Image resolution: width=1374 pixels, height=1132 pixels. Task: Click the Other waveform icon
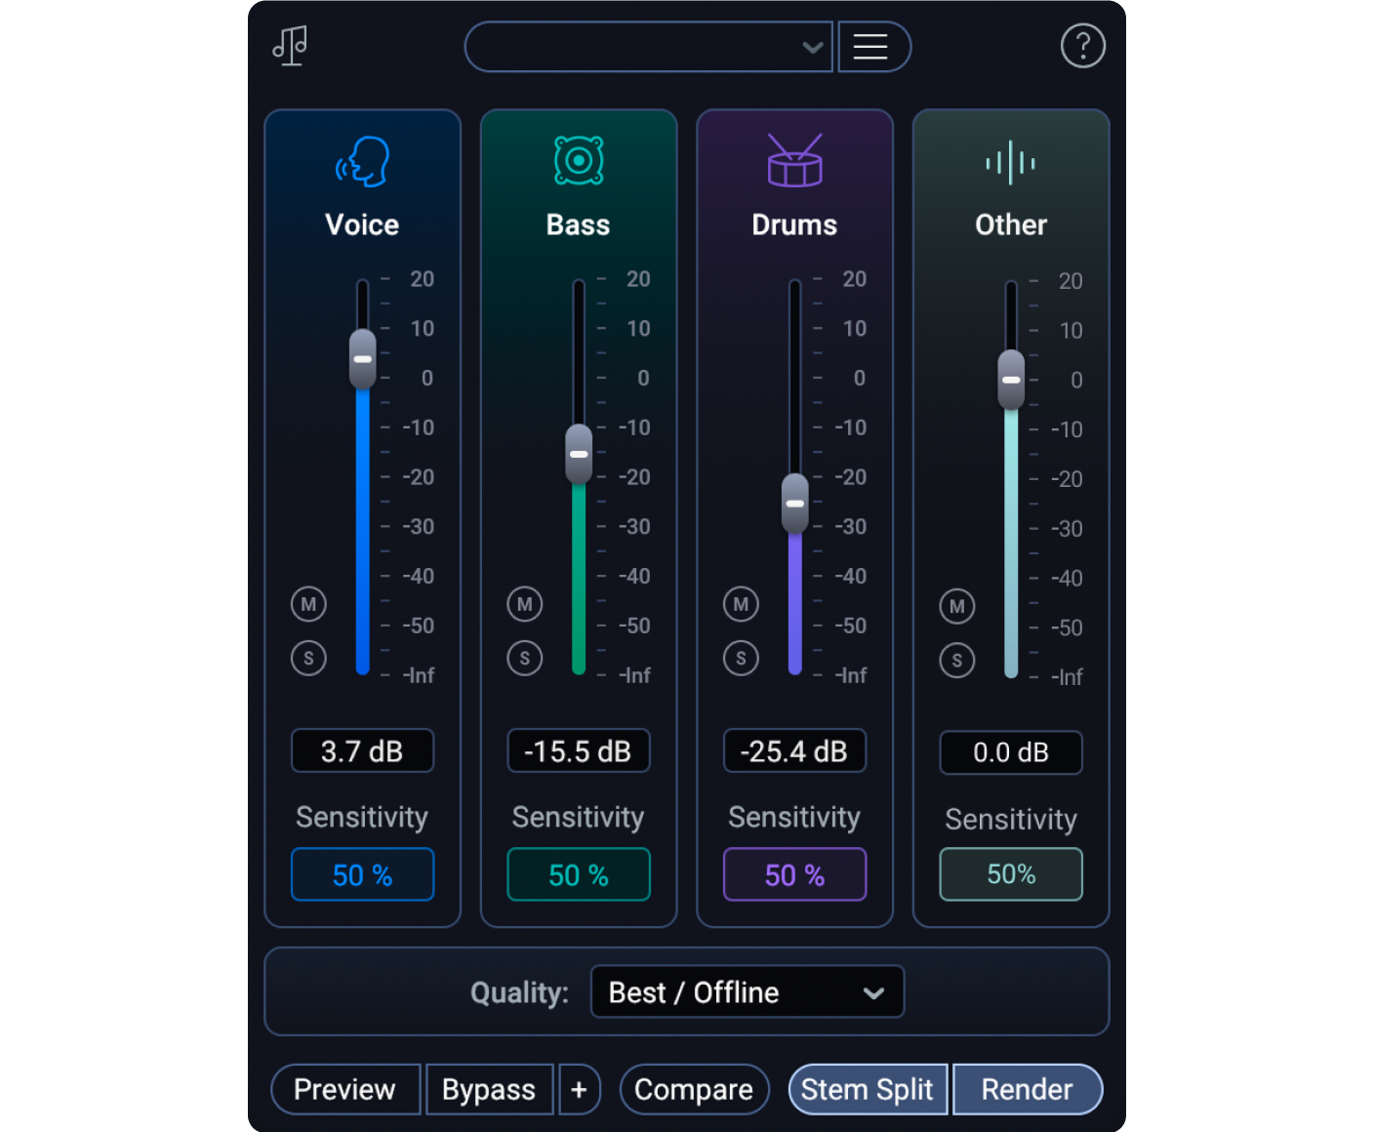1010,162
